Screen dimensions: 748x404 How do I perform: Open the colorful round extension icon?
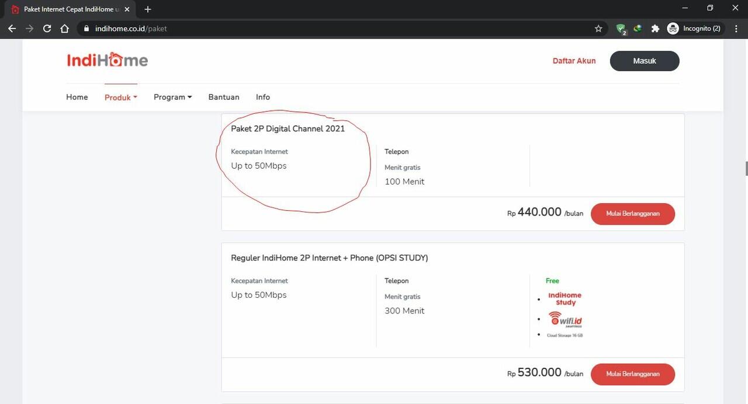click(x=638, y=28)
